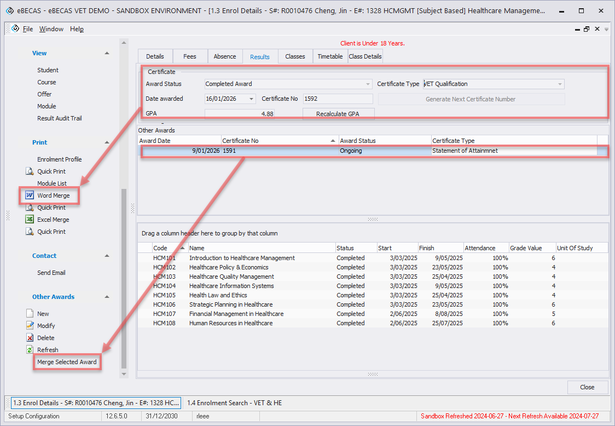Click the Recalculate GPA button
The image size is (615, 426).
click(338, 114)
